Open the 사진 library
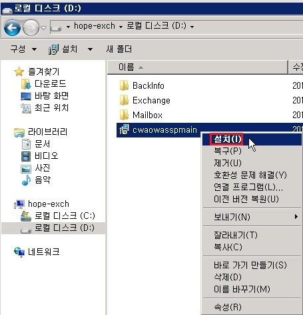This screenshot has height=315, width=303. (42, 168)
